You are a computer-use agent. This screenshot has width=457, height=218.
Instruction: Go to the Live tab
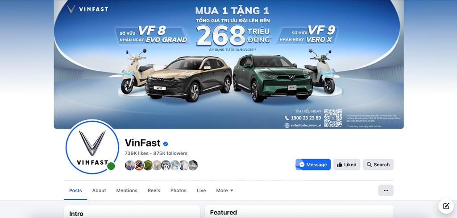coord(201,190)
